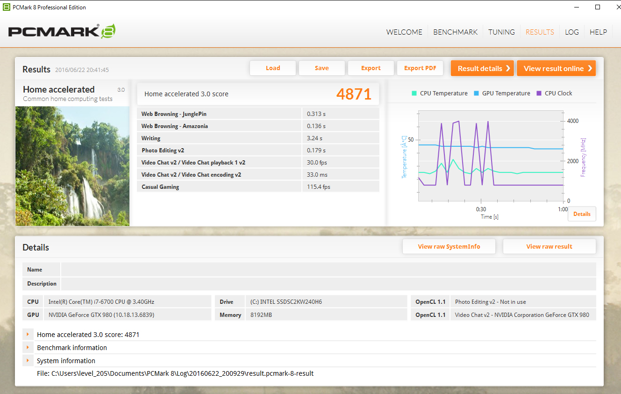The height and width of the screenshot is (394, 621).
Task: Click the PCMark 8 title bar app icon
Action: point(6,7)
